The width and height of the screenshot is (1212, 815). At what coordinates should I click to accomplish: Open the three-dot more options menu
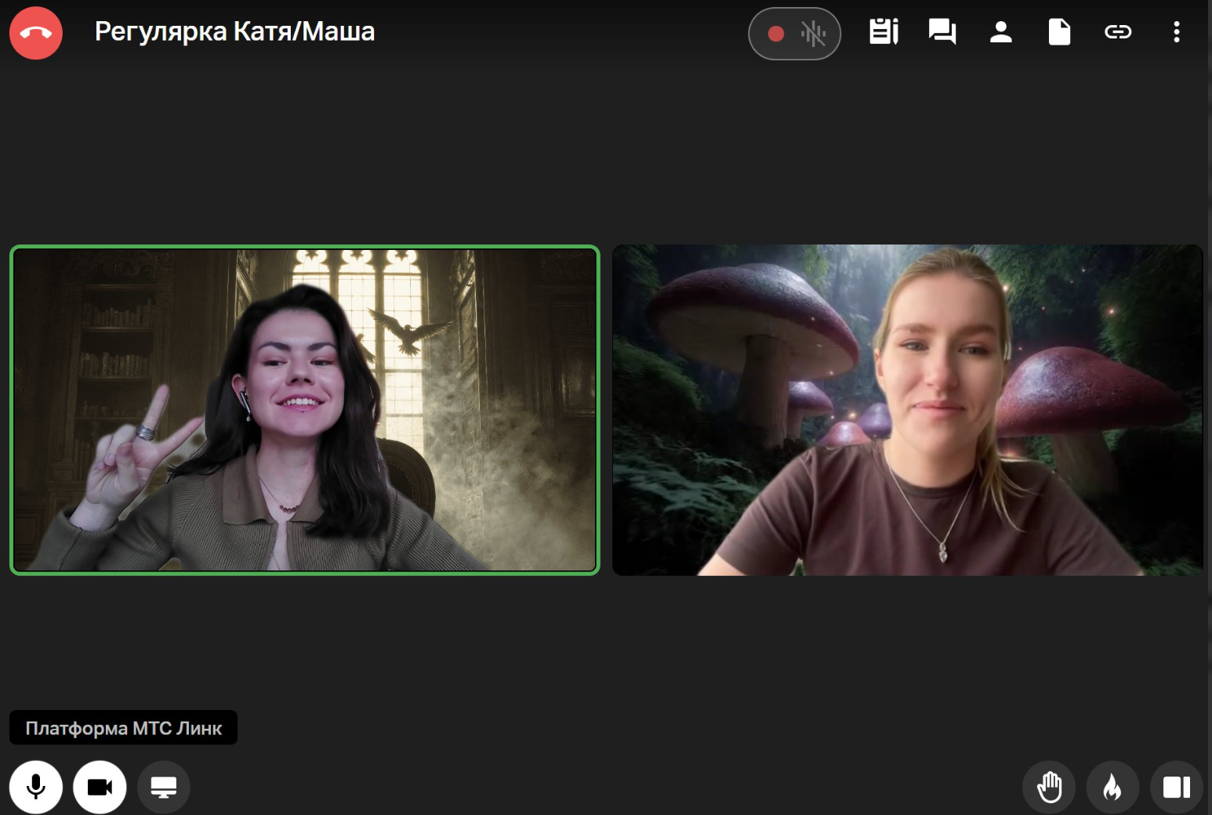1176,32
